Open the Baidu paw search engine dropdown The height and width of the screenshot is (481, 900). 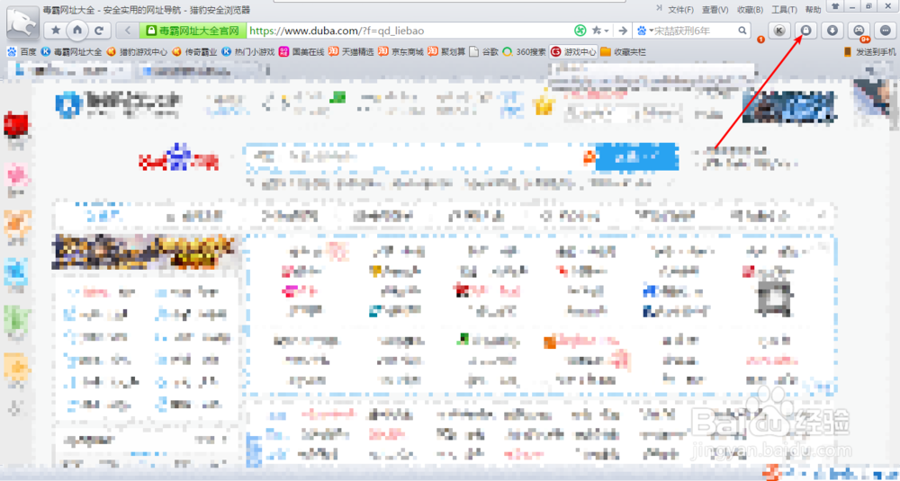tap(645, 31)
